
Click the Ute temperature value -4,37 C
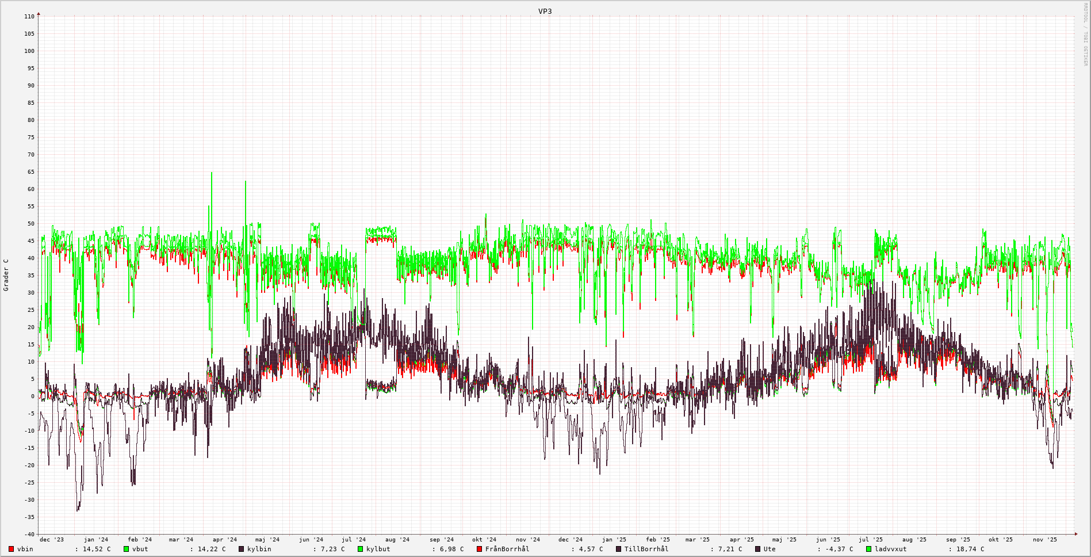(x=839, y=549)
